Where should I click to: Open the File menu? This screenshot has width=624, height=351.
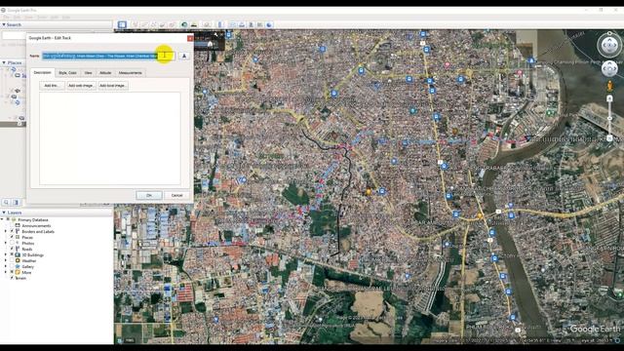6,18
